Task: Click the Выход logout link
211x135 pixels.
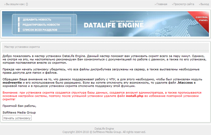Action: (x=205, y=4)
